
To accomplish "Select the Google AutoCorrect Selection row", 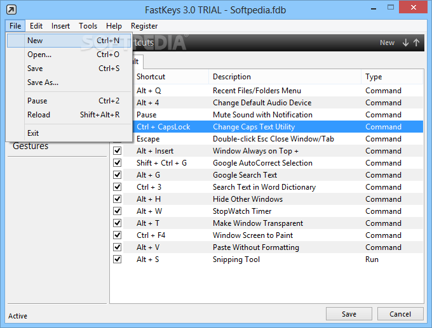I will tap(267, 163).
